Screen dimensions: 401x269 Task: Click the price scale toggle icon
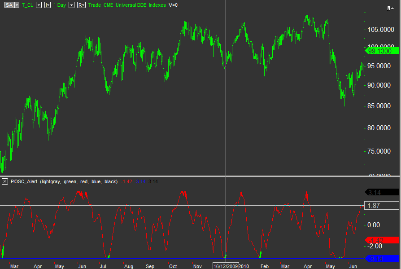click(x=390, y=8)
